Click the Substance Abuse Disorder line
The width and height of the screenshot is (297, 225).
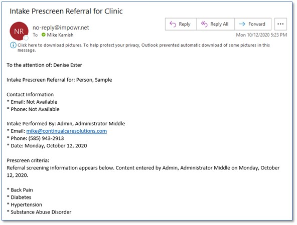coord(39,212)
